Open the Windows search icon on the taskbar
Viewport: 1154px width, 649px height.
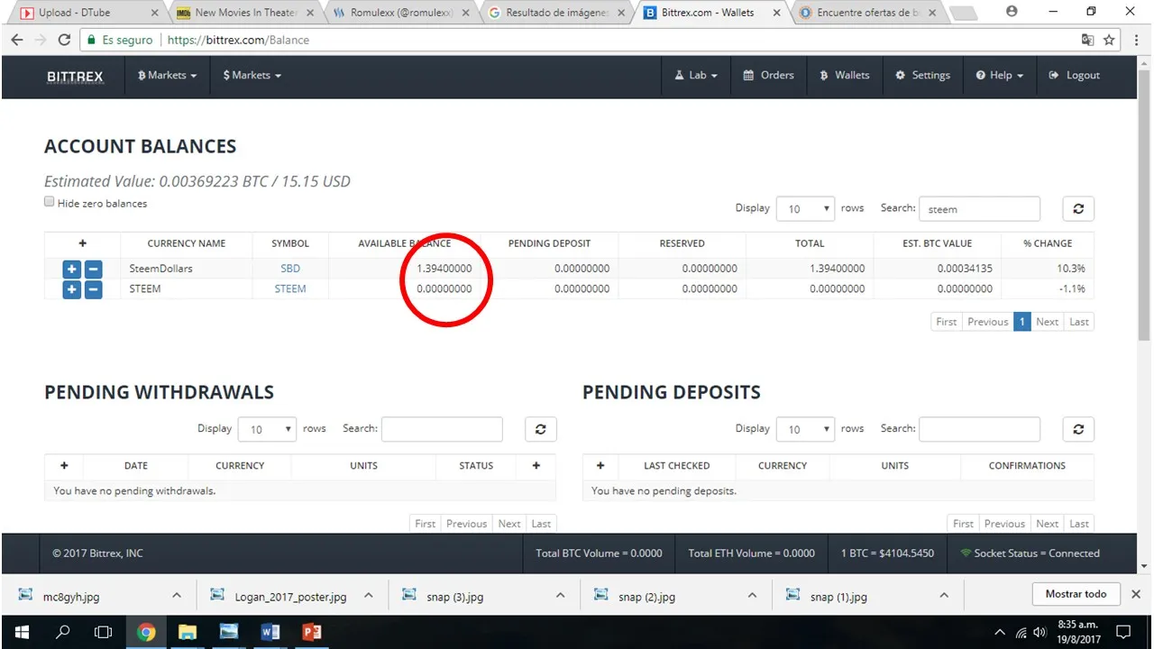[63, 632]
